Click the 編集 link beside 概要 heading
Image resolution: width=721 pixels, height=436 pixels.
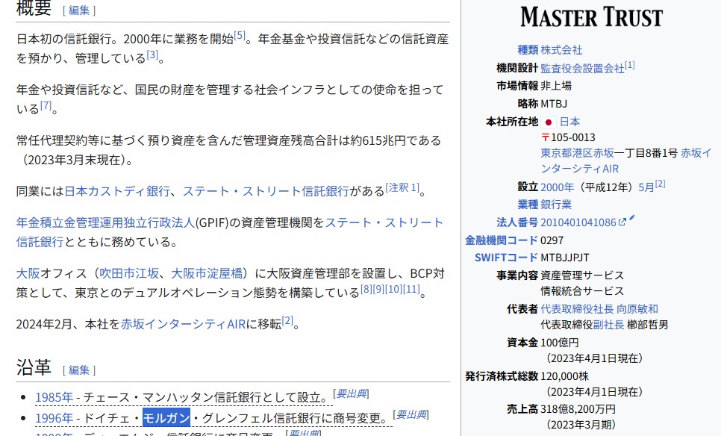pyautogui.click(x=79, y=10)
